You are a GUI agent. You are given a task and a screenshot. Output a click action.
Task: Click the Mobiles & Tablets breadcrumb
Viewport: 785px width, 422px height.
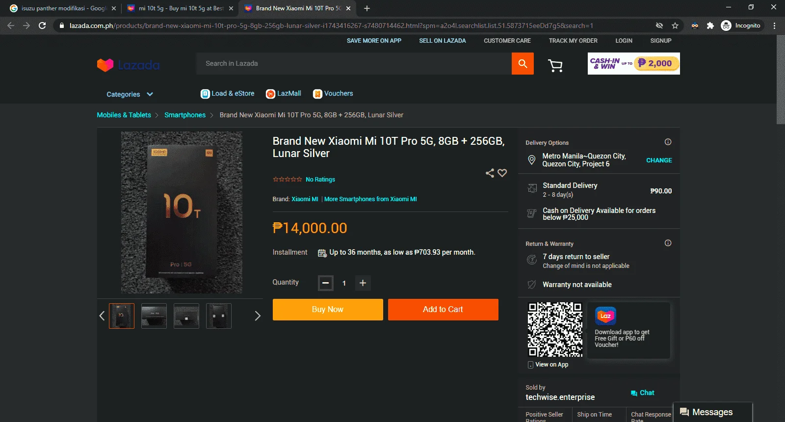pyautogui.click(x=124, y=115)
